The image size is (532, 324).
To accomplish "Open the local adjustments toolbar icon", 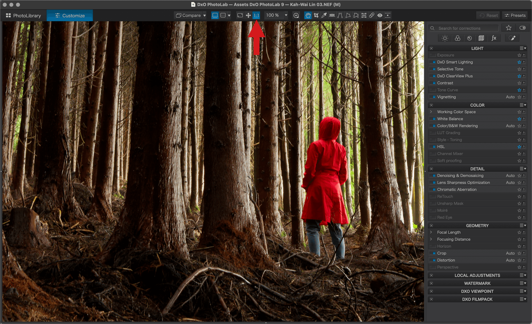I will 388,15.
